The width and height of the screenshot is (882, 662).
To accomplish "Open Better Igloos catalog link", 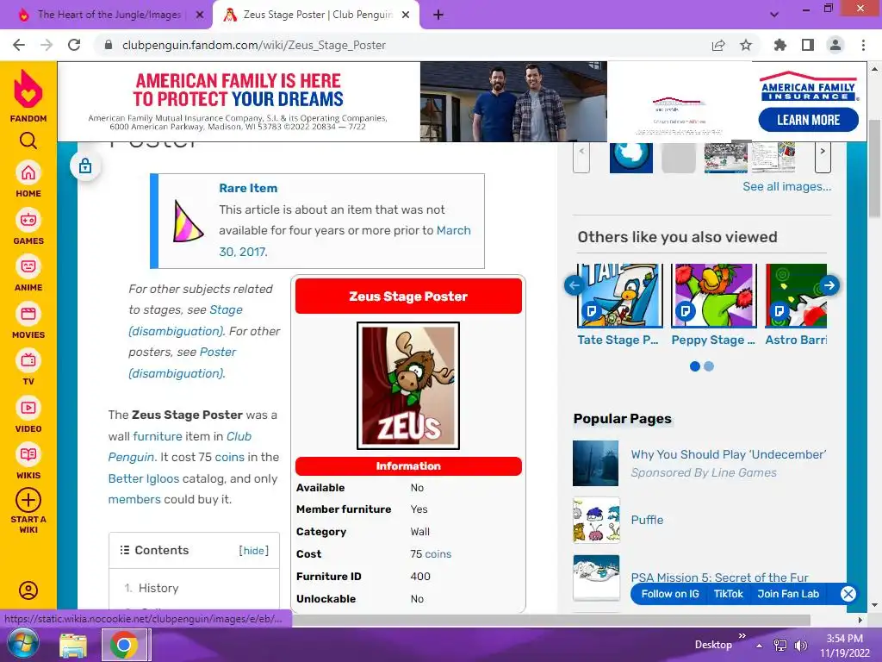I will click(x=144, y=478).
